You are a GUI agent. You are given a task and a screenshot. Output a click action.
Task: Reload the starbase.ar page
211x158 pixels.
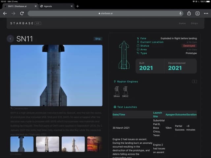pyautogui.click(x=22, y=13)
